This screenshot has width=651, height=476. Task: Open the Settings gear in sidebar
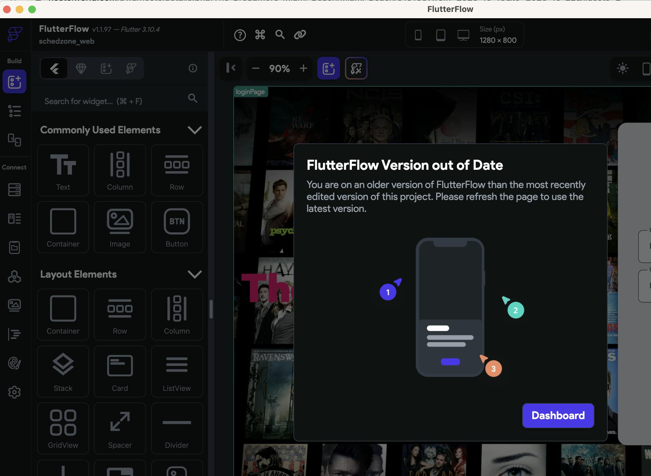pos(14,392)
